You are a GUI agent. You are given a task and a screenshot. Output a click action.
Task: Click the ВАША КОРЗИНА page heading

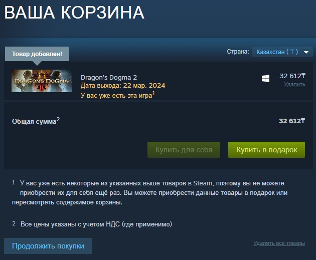point(74,13)
